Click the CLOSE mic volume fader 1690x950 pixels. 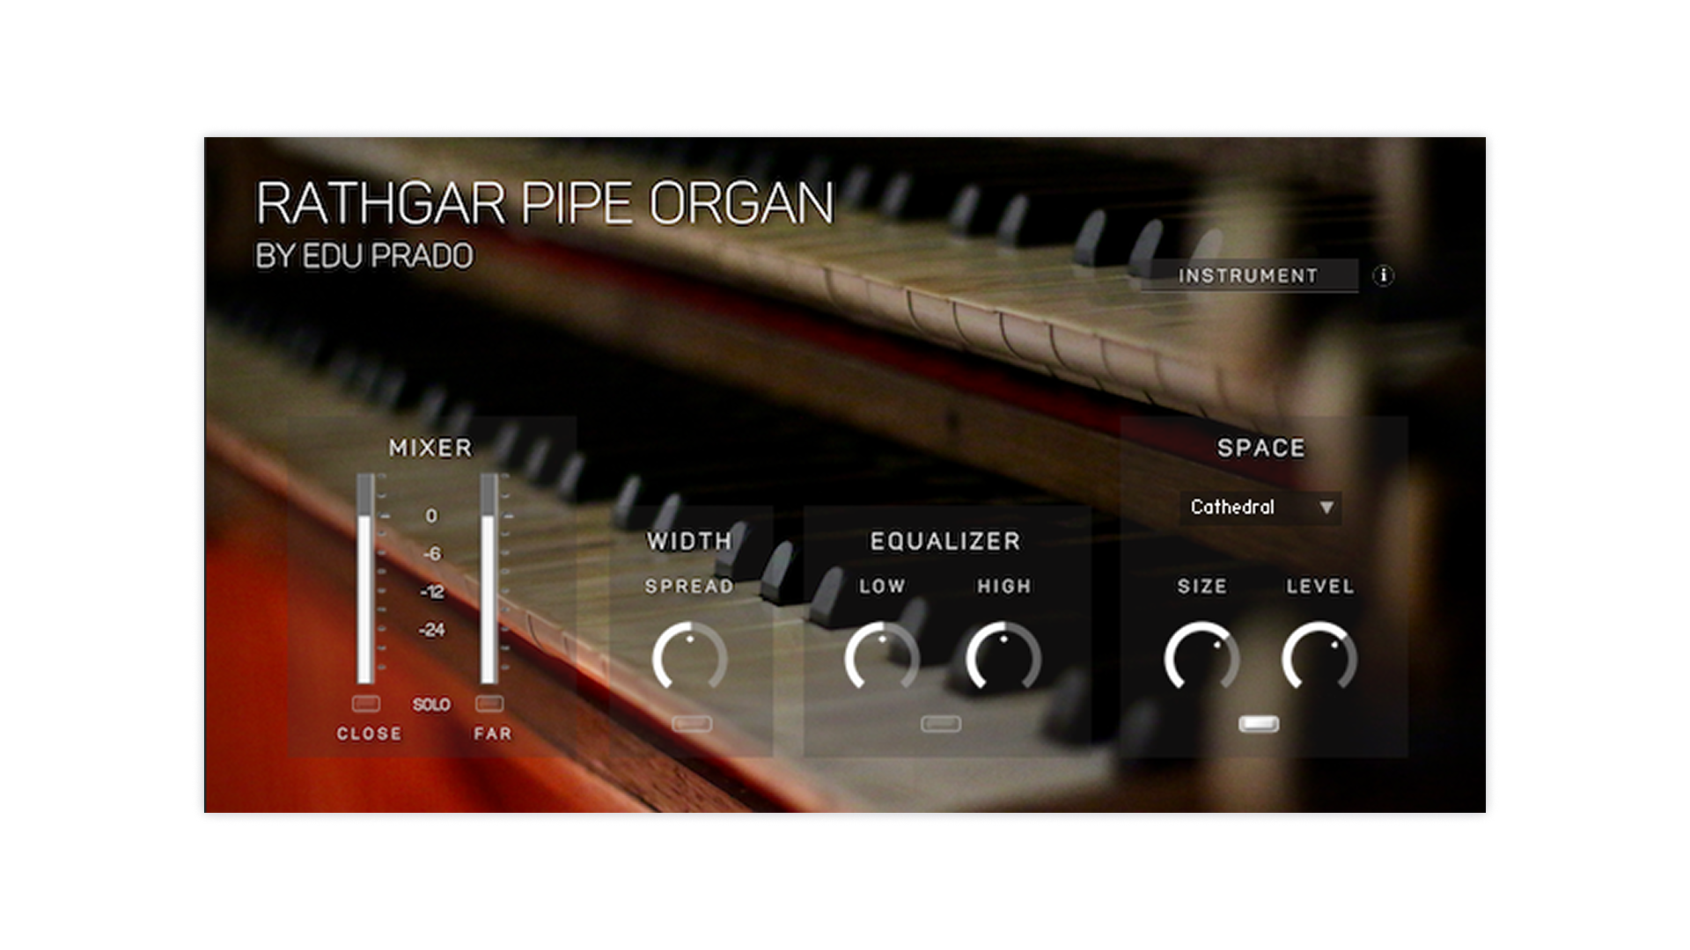pyautogui.click(x=365, y=581)
